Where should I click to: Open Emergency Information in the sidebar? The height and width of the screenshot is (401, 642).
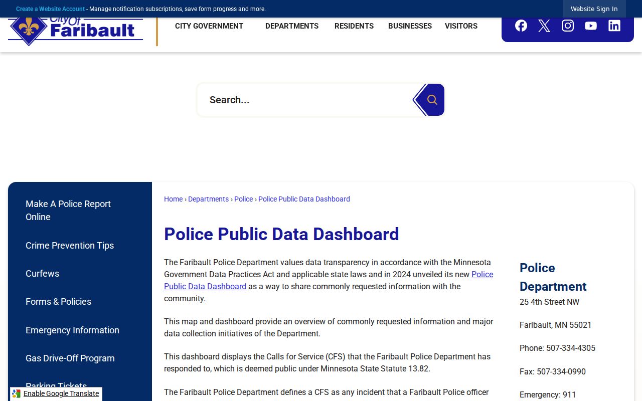pyautogui.click(x=72, y=330)
